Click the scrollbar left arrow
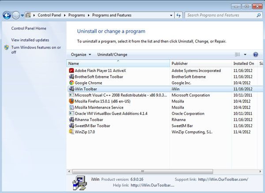 pyautogui.click(x=69, y=171)
